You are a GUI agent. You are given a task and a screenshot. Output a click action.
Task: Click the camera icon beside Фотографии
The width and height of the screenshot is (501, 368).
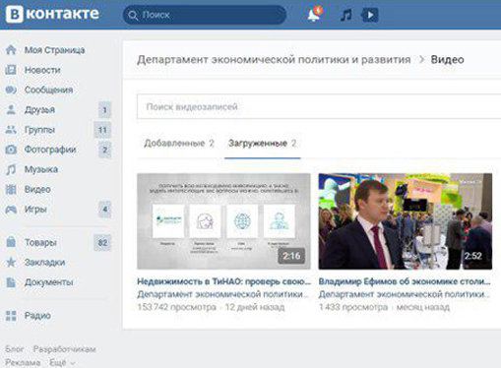click(x=11, y=150)
